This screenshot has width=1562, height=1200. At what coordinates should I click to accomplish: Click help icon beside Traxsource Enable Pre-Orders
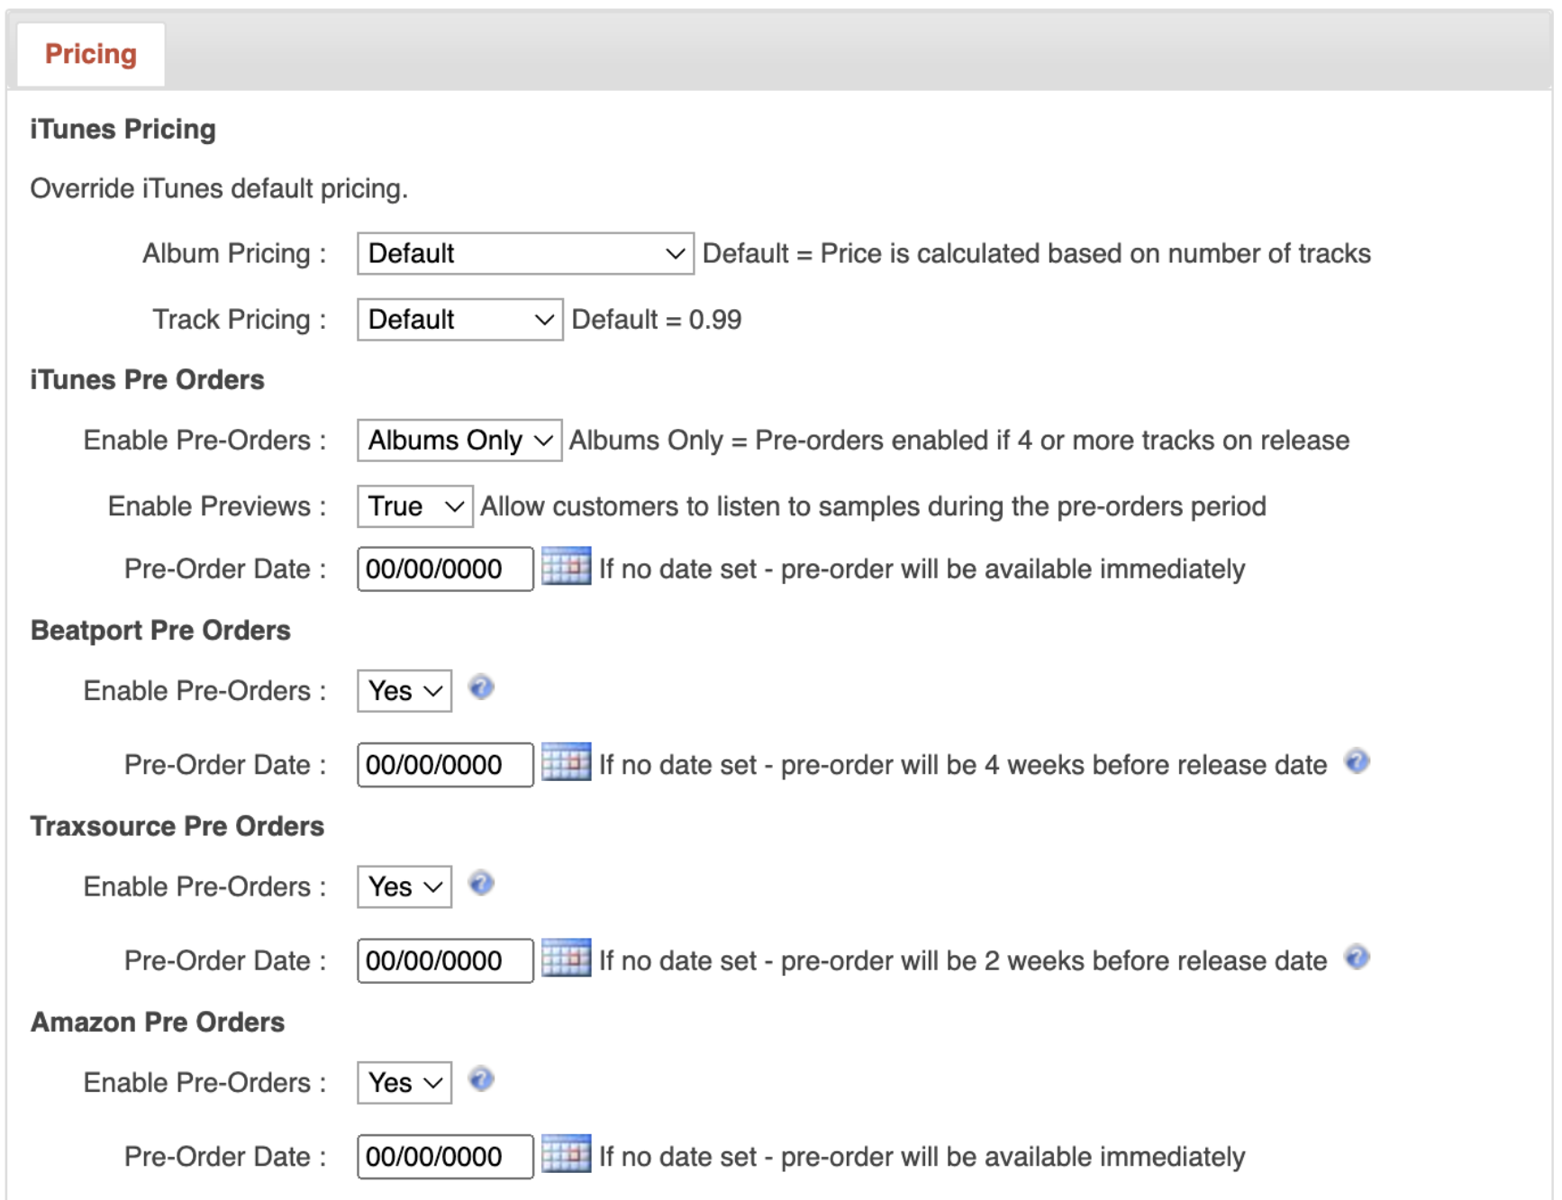[481, 883]
